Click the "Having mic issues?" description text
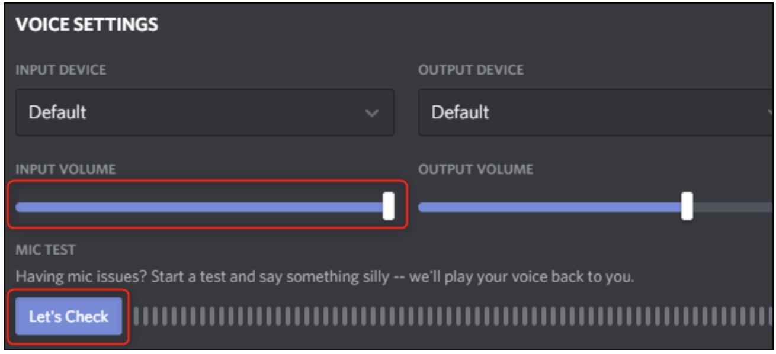The height and width of the screenshot is (354, 776). click(325, 276)
